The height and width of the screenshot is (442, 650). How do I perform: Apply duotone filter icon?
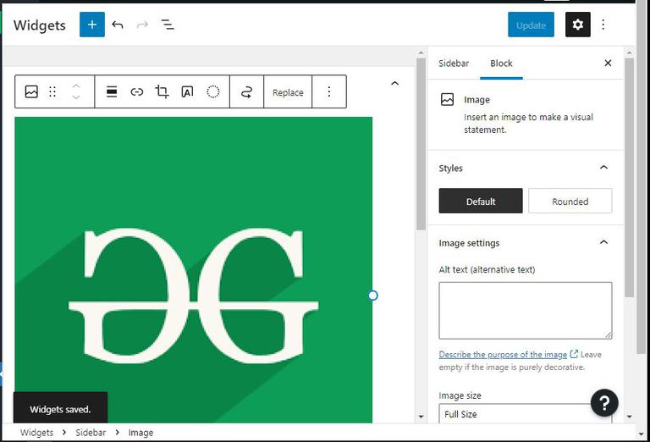click(212, 91)
